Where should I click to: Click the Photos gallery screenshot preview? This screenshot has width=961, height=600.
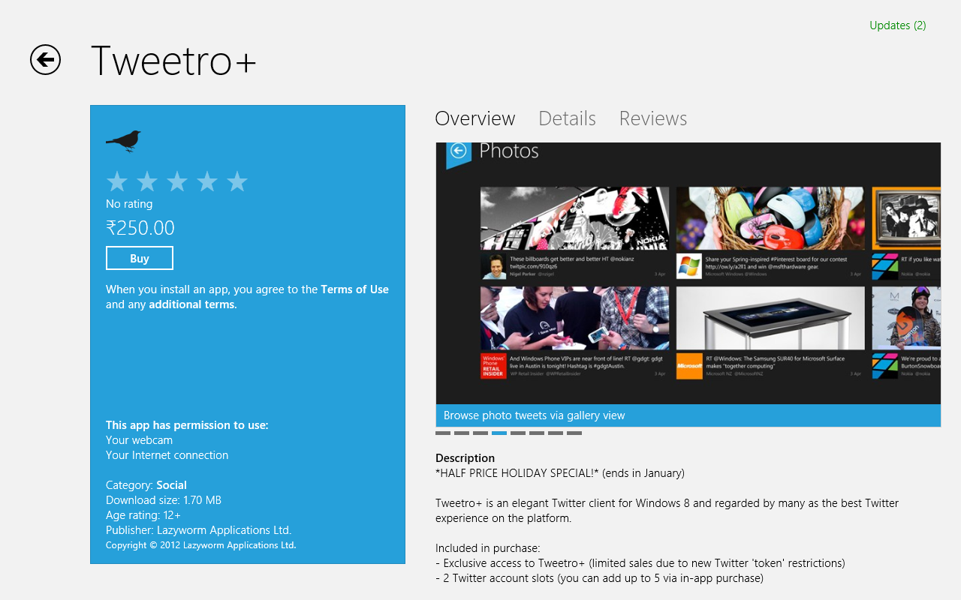[688, 274]
